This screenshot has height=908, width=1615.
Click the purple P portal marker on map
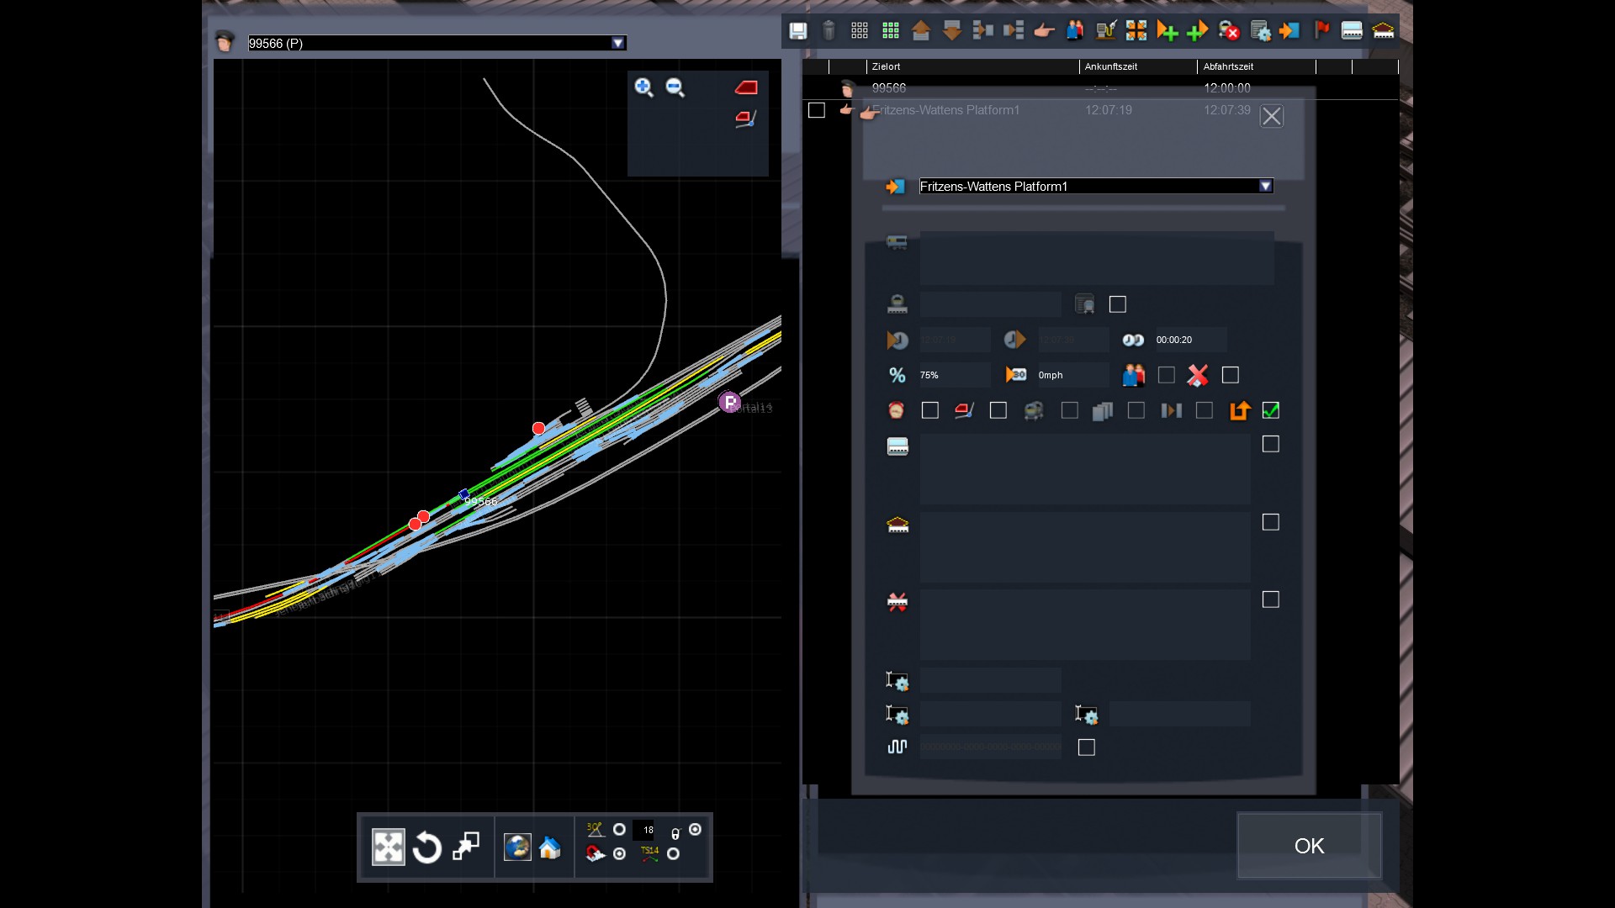point(729,403)
